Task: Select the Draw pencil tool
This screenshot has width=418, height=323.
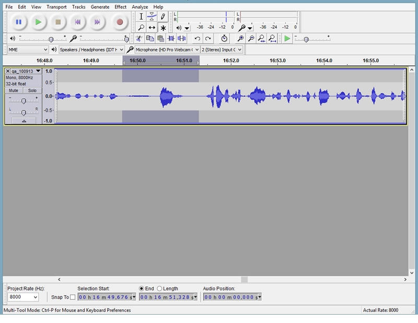Action: (x=162, y=17)
